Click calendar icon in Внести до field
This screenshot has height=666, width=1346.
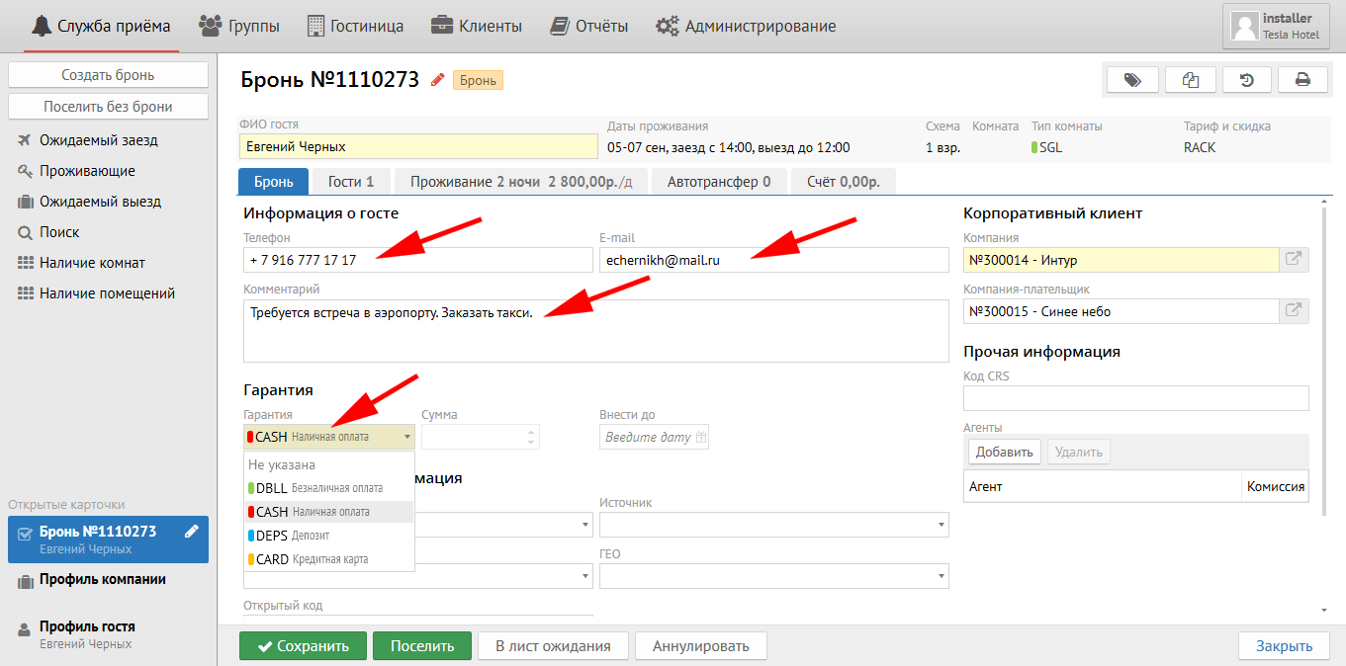pyautogui.click(x=701, y=437)
